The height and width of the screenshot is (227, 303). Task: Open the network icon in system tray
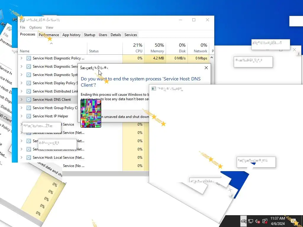251,221
